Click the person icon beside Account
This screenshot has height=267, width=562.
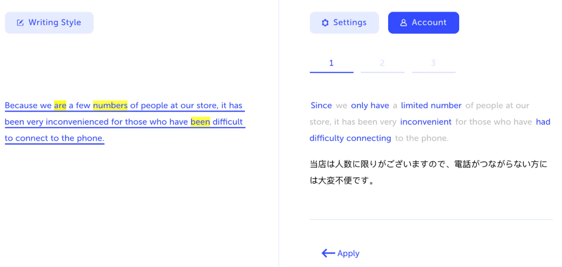(x=403, y=23)
